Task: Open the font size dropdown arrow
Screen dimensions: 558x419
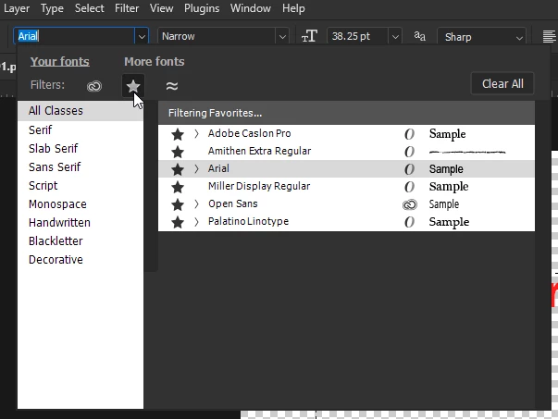Action: coord(395,36)
